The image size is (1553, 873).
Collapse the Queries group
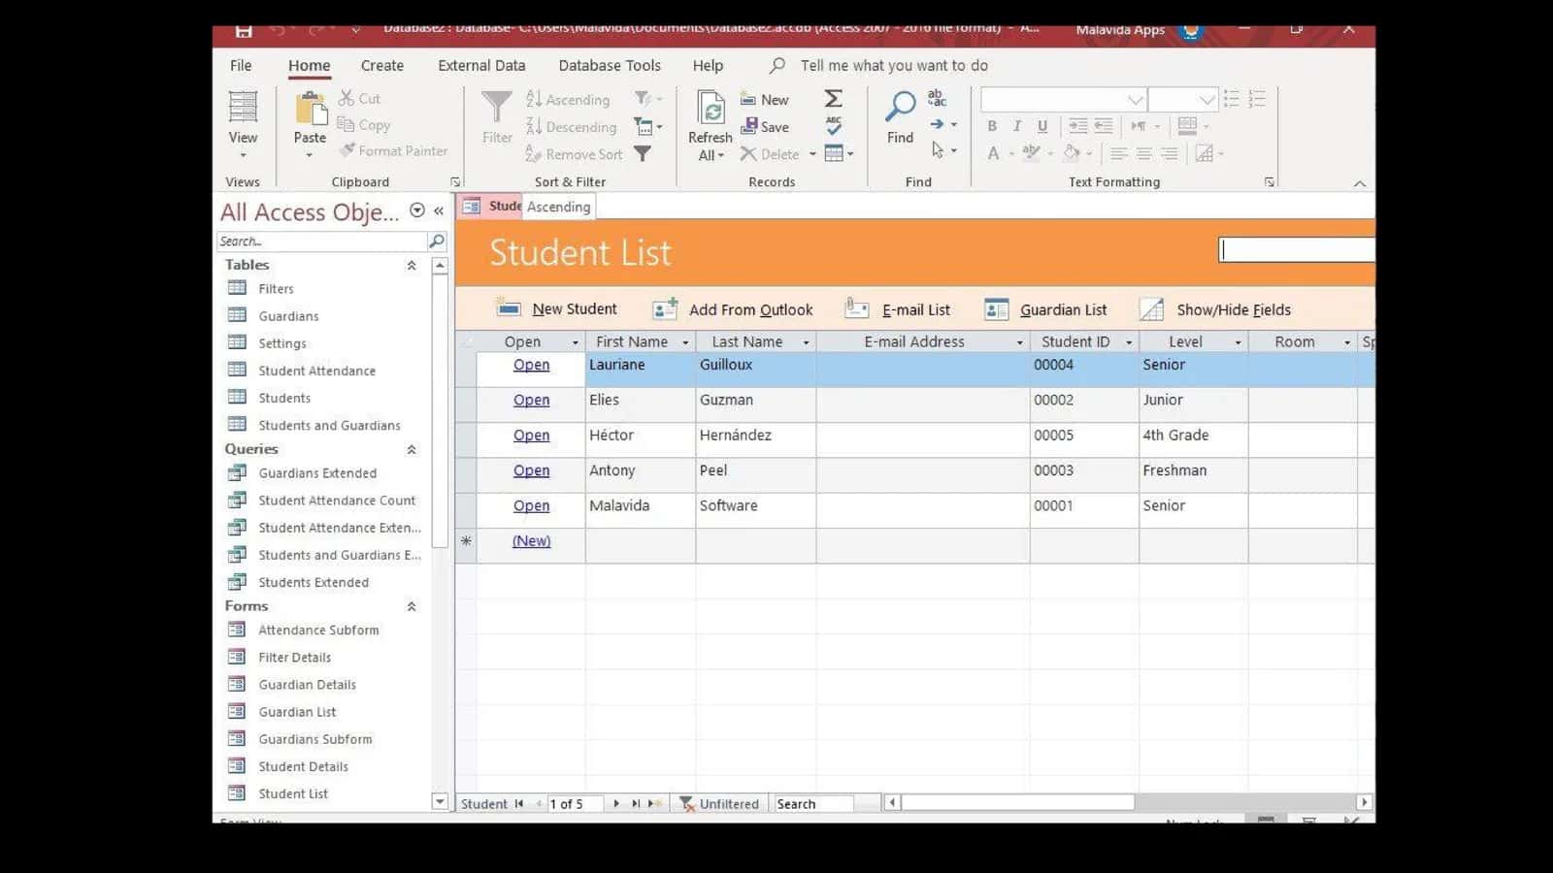click(x=412, y=449)
